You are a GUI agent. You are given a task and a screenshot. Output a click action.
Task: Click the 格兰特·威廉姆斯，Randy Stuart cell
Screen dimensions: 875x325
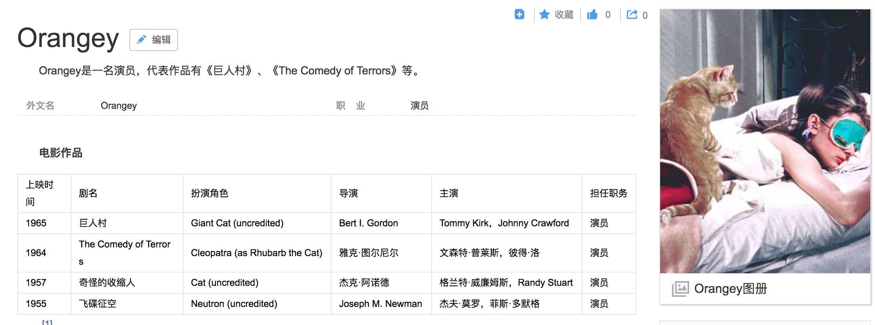click(x=506, y=283)
